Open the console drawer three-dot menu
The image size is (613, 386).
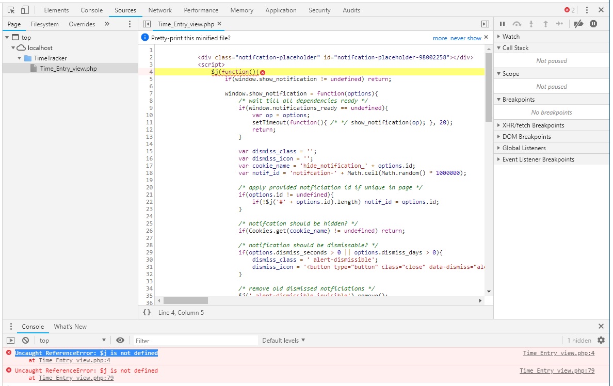(x=11, y=327)
